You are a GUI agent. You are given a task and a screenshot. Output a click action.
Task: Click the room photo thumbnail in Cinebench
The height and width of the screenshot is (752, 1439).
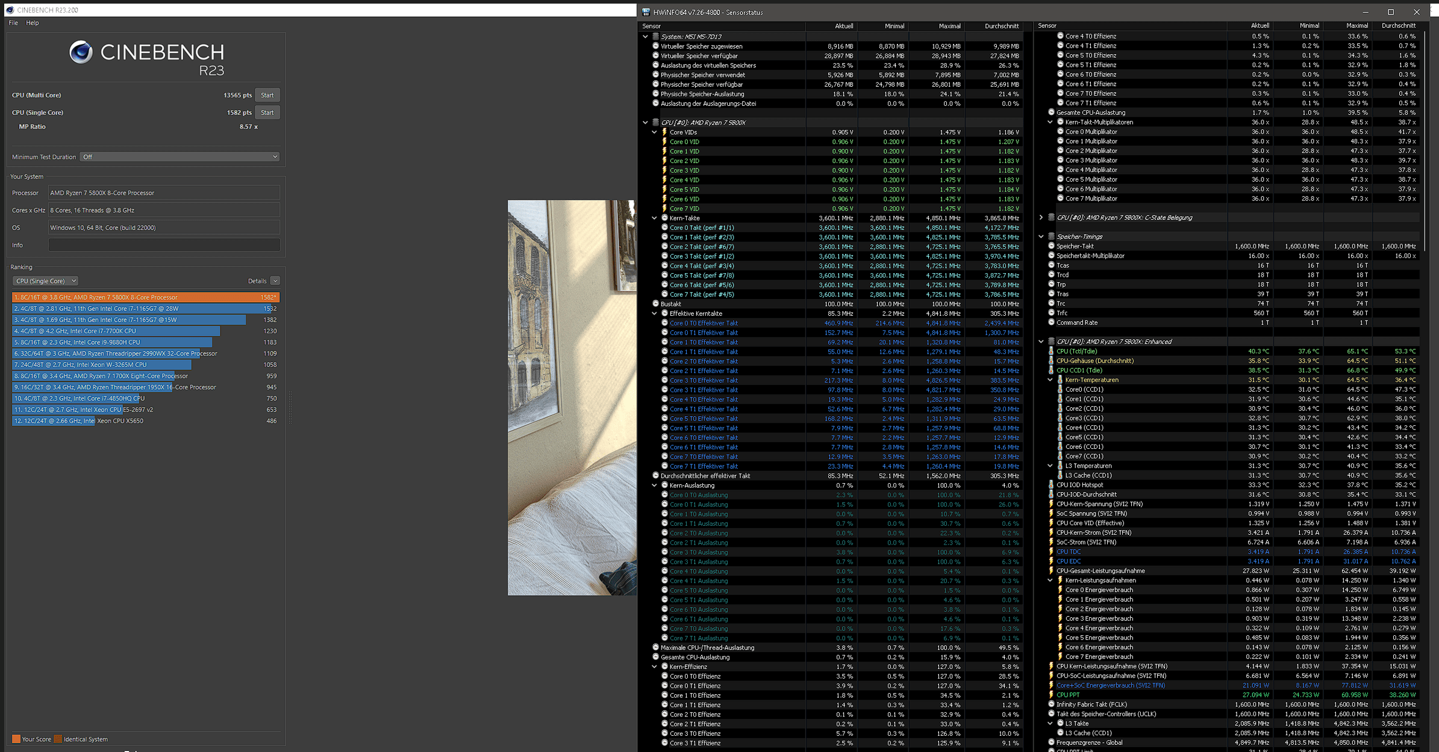click(572, 398)
